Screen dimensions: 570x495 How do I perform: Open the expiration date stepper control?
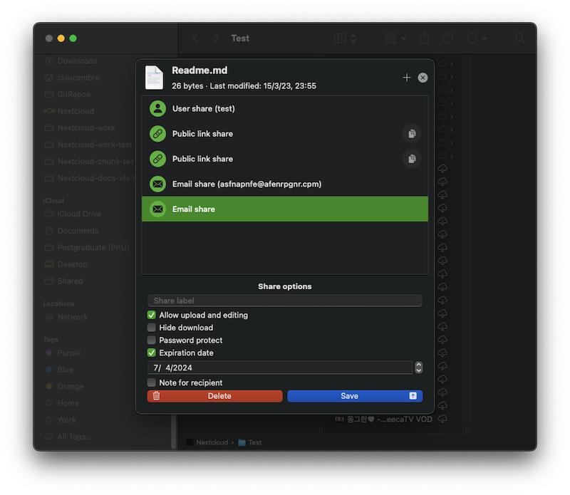[419, 368]
